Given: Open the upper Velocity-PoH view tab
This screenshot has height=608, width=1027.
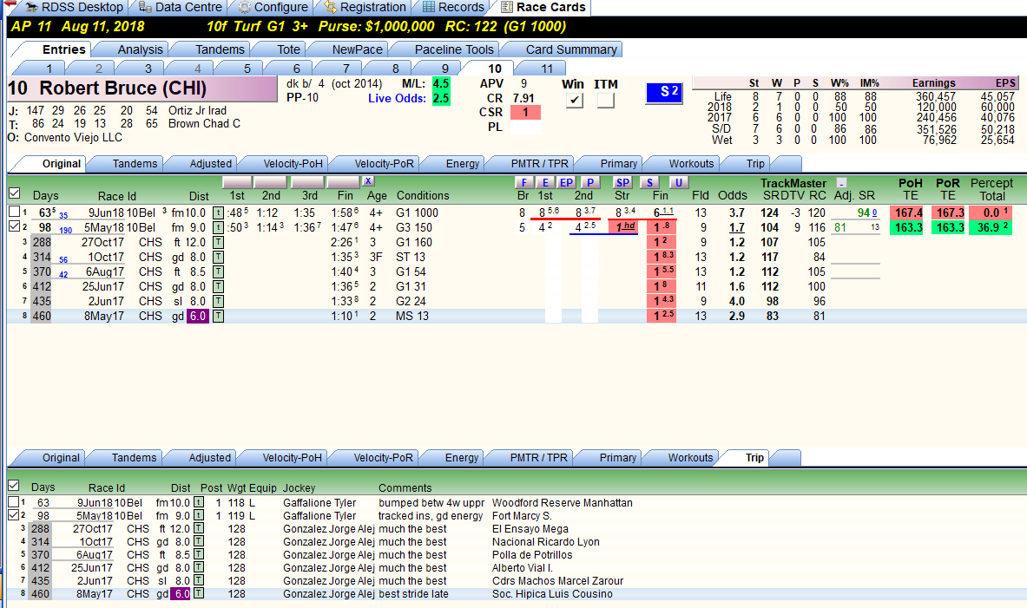Looking at the screenshot, I should (293, 164).
